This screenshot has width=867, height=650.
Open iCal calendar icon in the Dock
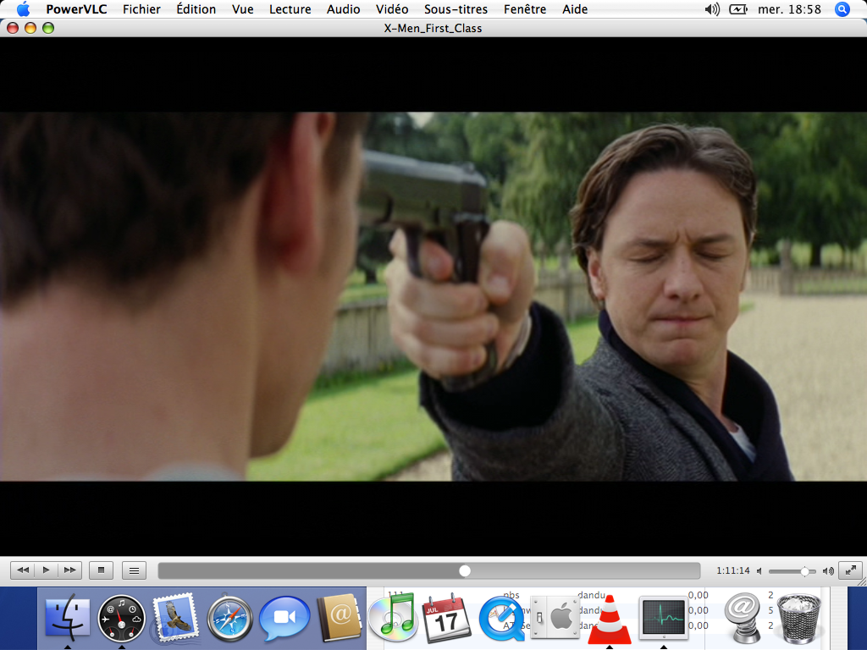pyautogui.click(x=447, y=617)
